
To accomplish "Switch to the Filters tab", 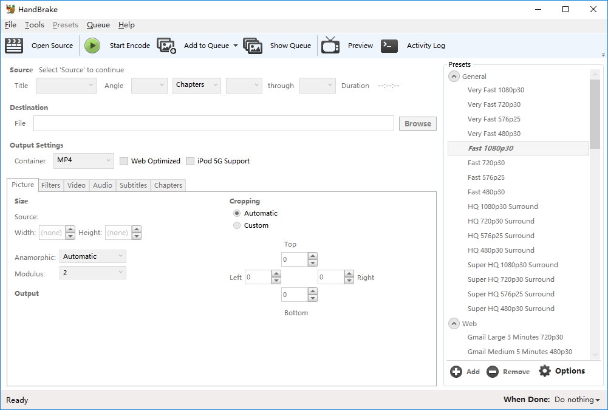I will pos(51,185).
